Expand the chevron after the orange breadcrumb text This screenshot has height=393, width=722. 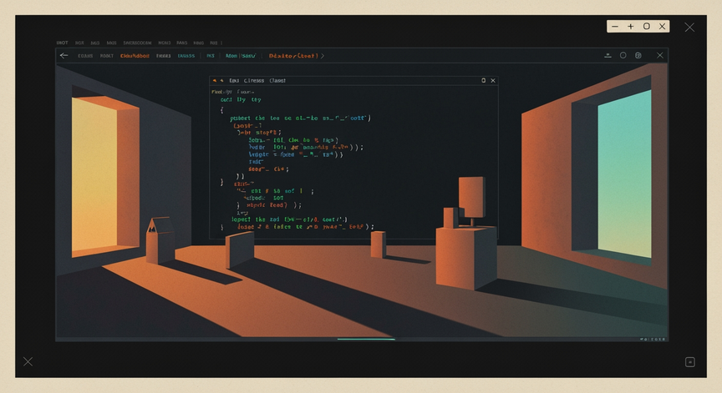pyautogui.click(x=323, y=56)
